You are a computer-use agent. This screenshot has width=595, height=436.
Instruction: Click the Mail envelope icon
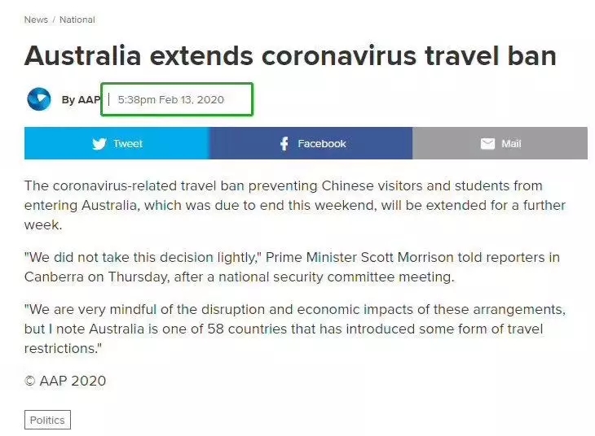click(487, 144)
